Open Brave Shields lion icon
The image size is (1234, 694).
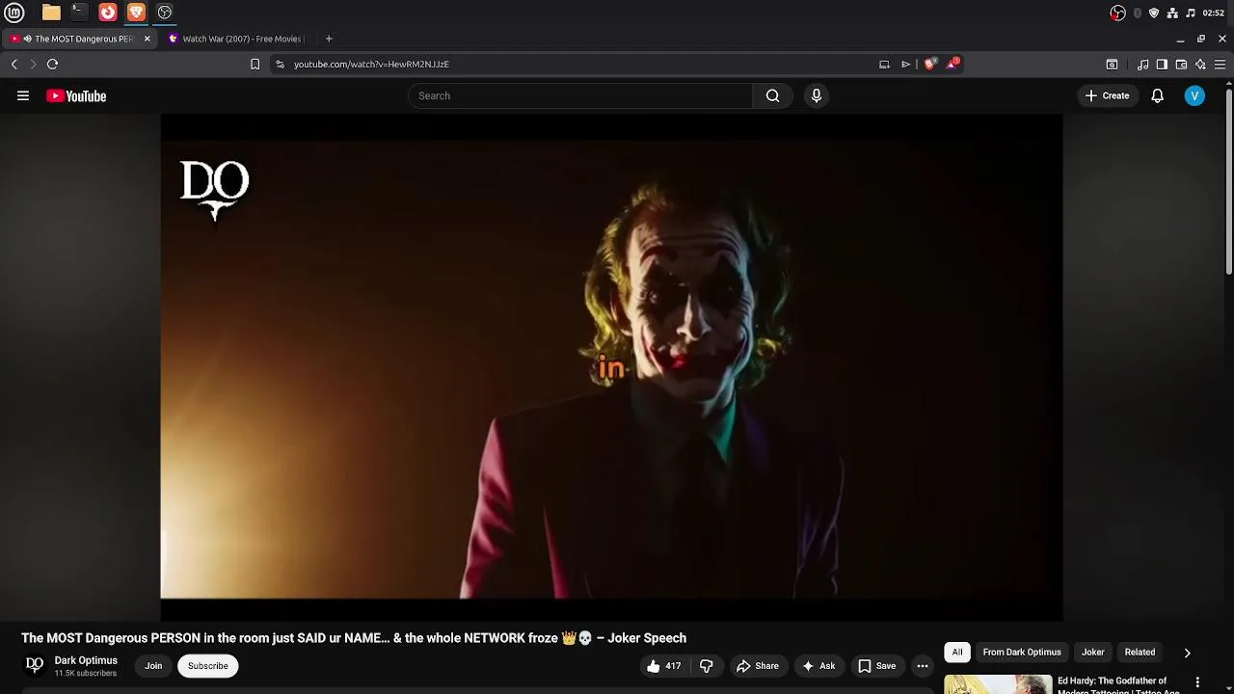point(929,64)
